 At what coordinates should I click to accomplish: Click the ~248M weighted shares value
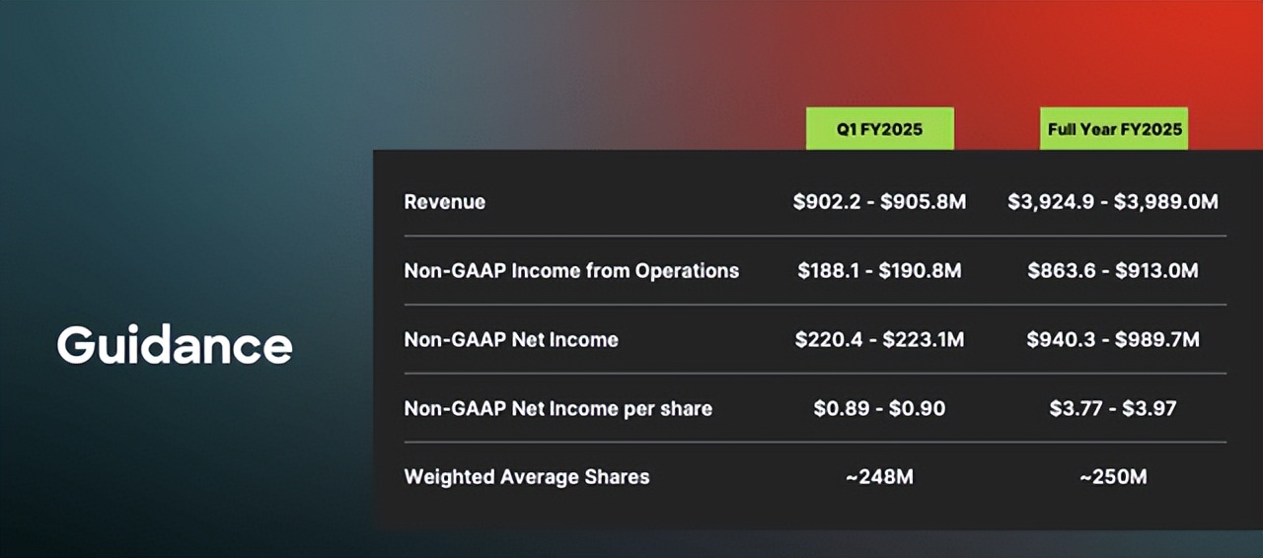pos(879,477)
